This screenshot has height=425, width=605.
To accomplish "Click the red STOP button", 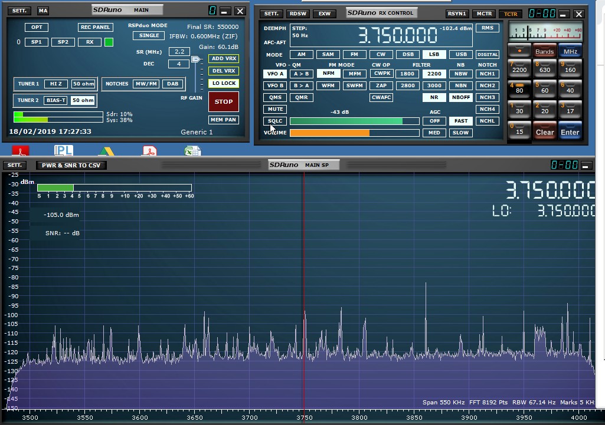I will (224, 102).
